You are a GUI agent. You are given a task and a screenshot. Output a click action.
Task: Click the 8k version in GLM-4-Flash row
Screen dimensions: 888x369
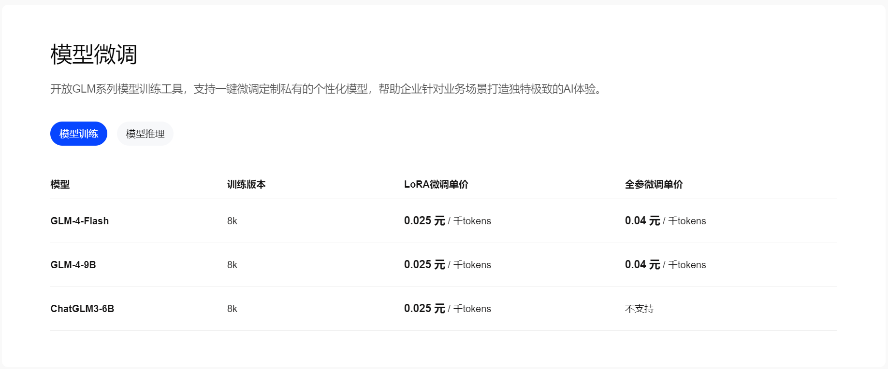(x=232, y=221)
